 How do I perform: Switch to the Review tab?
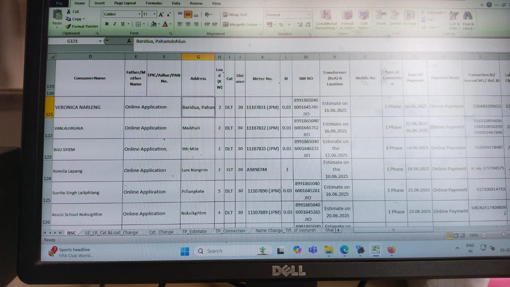[196, 3]
